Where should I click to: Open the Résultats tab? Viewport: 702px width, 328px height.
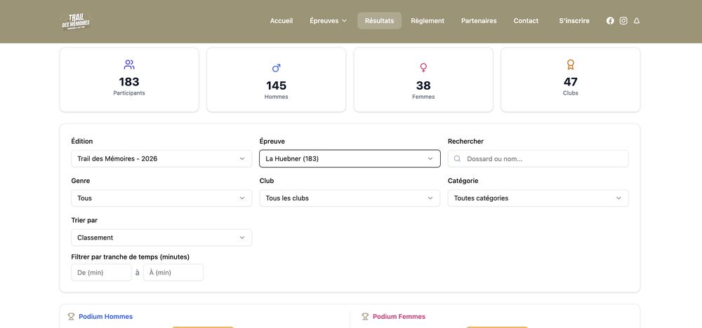point(379,20)
